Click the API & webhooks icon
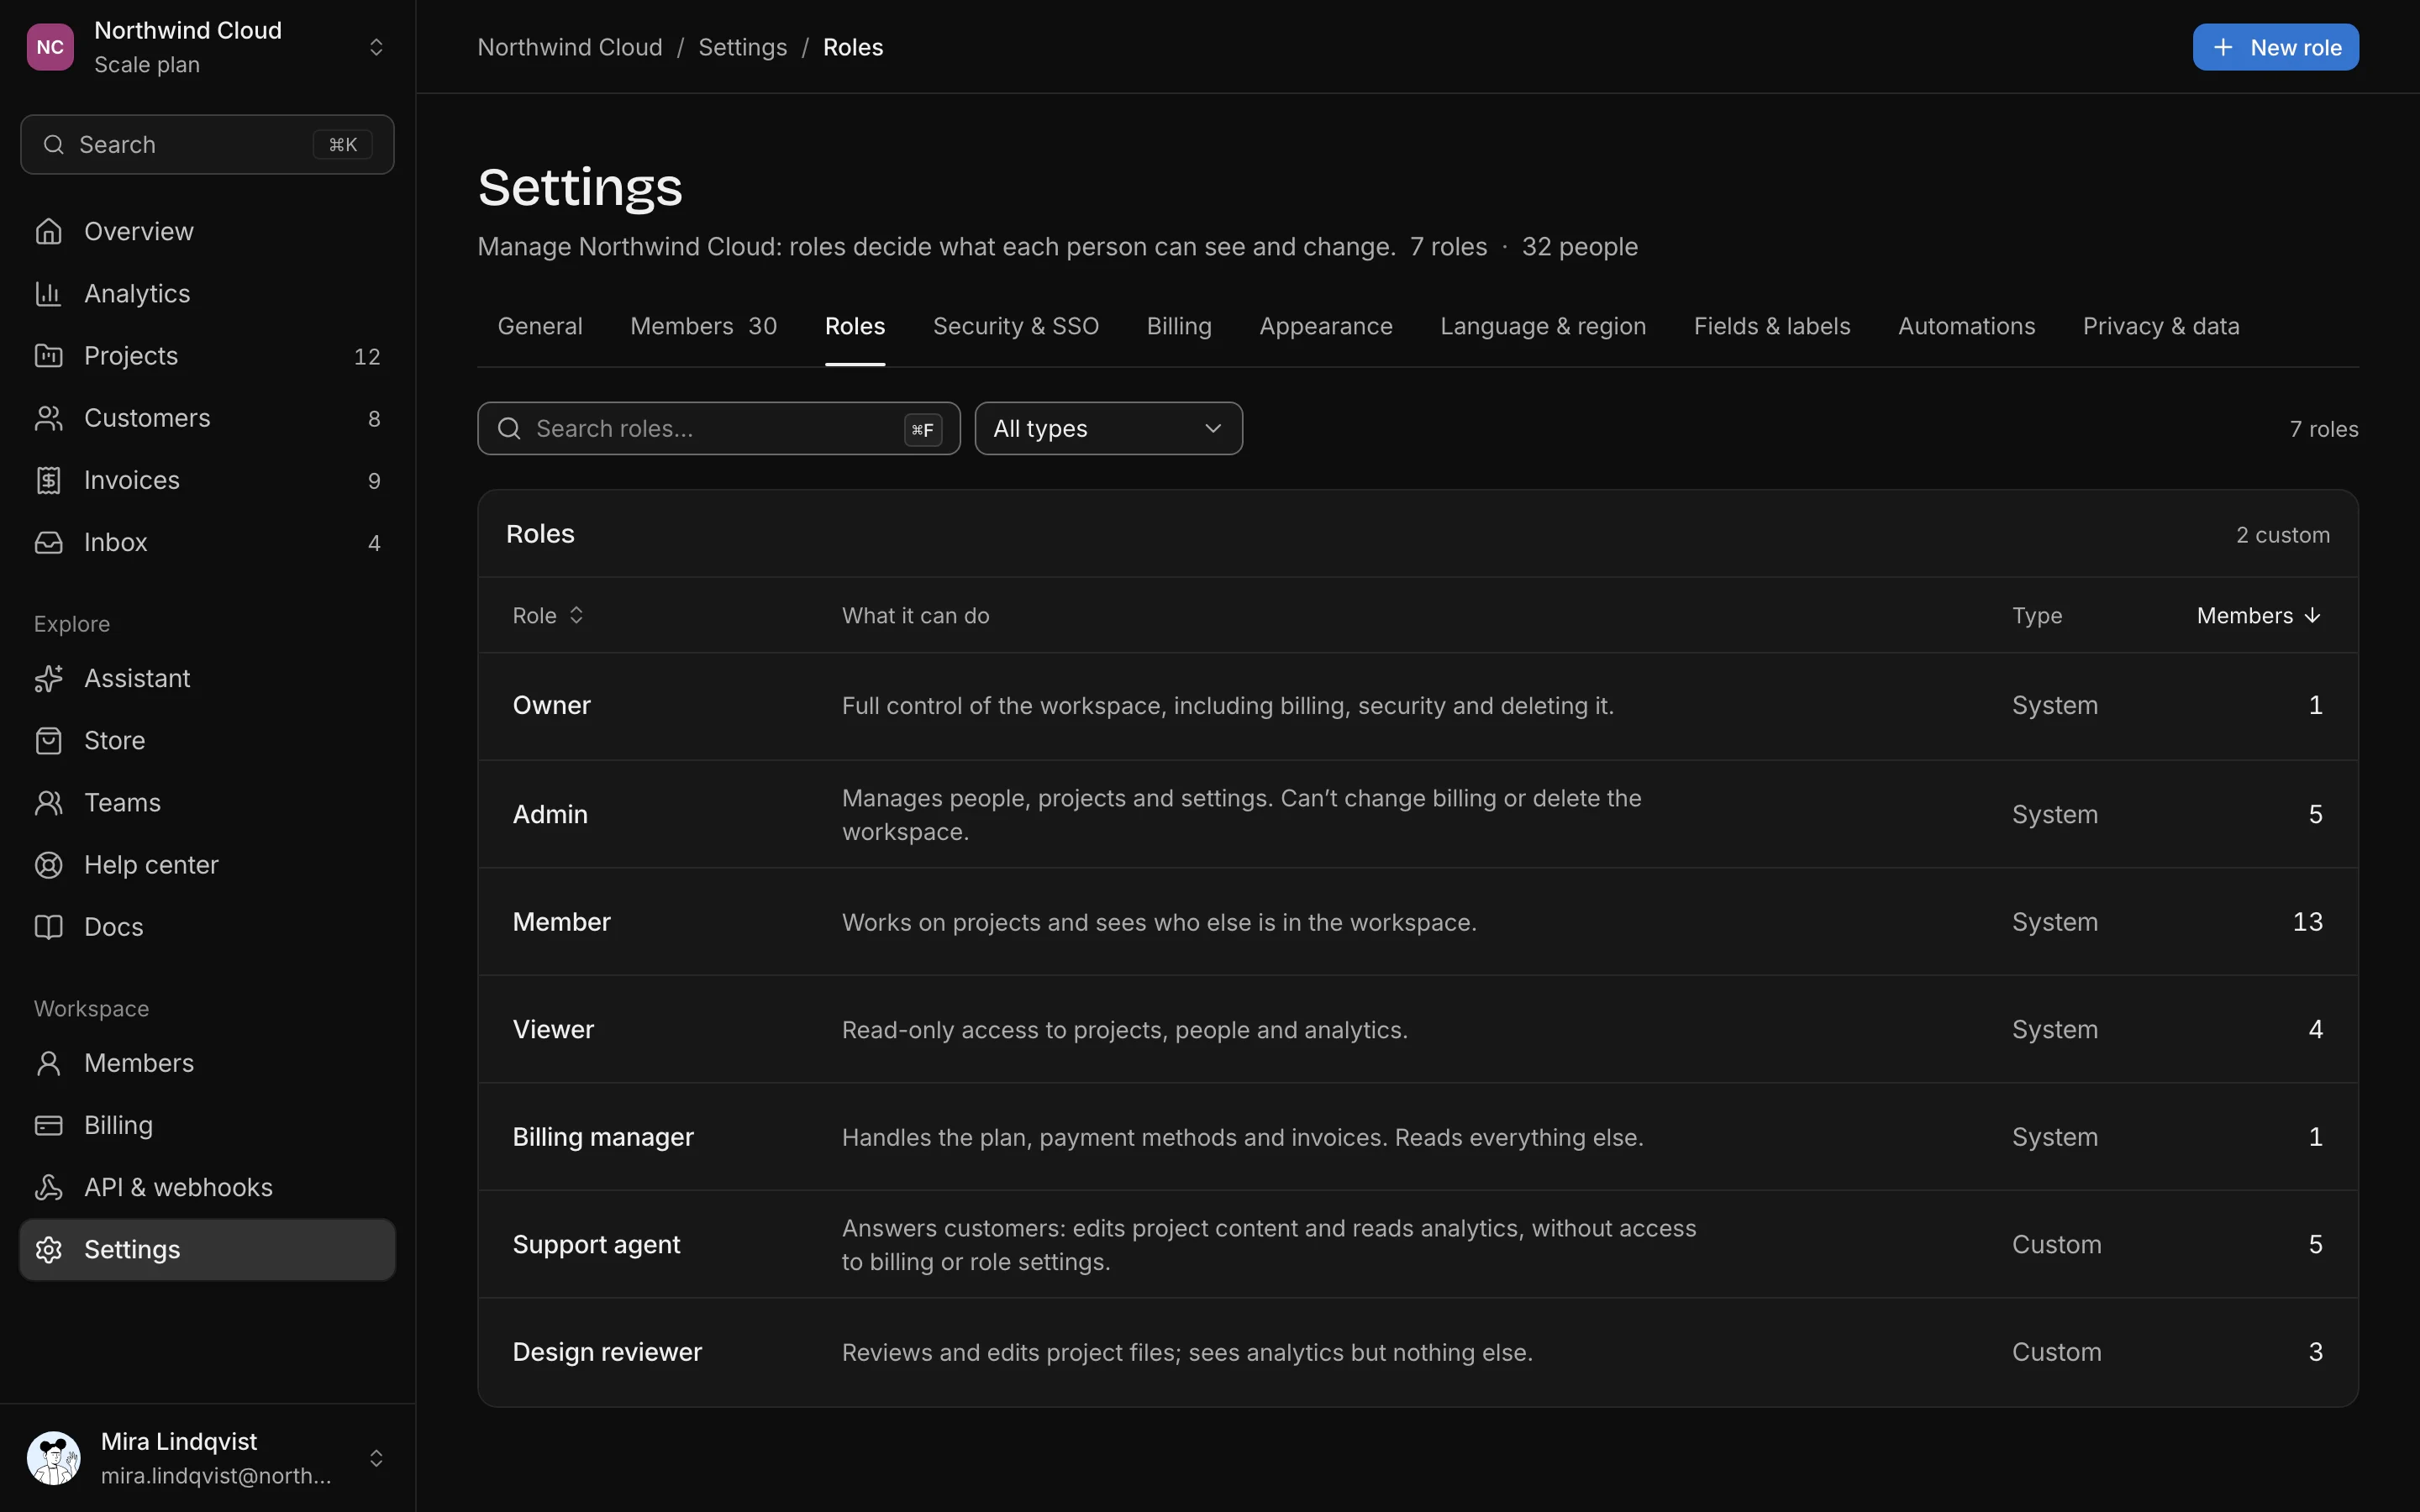 pyautogui.click(x=48, y=1187)
